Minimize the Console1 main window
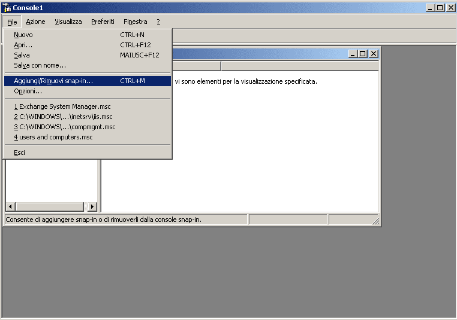Viewport: 457px width, 320px height. 430,8
